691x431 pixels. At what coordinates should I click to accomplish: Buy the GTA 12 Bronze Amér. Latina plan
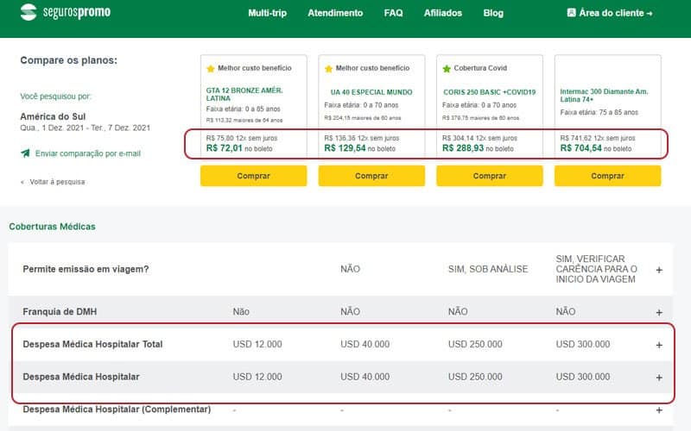253,176
